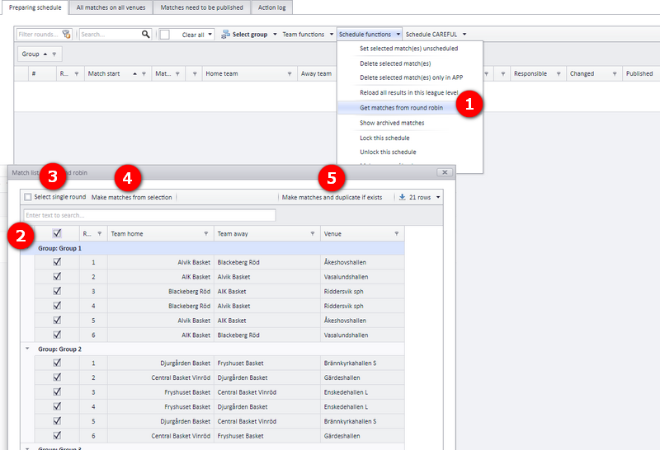Click Make matches and duplicate if exists
The height and width of the screenshot is (450, 660).
[332, 197]
